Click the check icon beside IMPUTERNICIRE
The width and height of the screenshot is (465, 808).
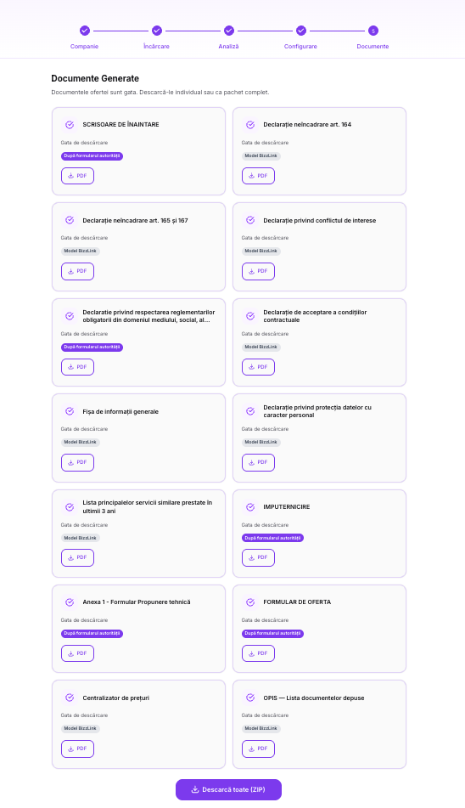[x=250, y=507]
